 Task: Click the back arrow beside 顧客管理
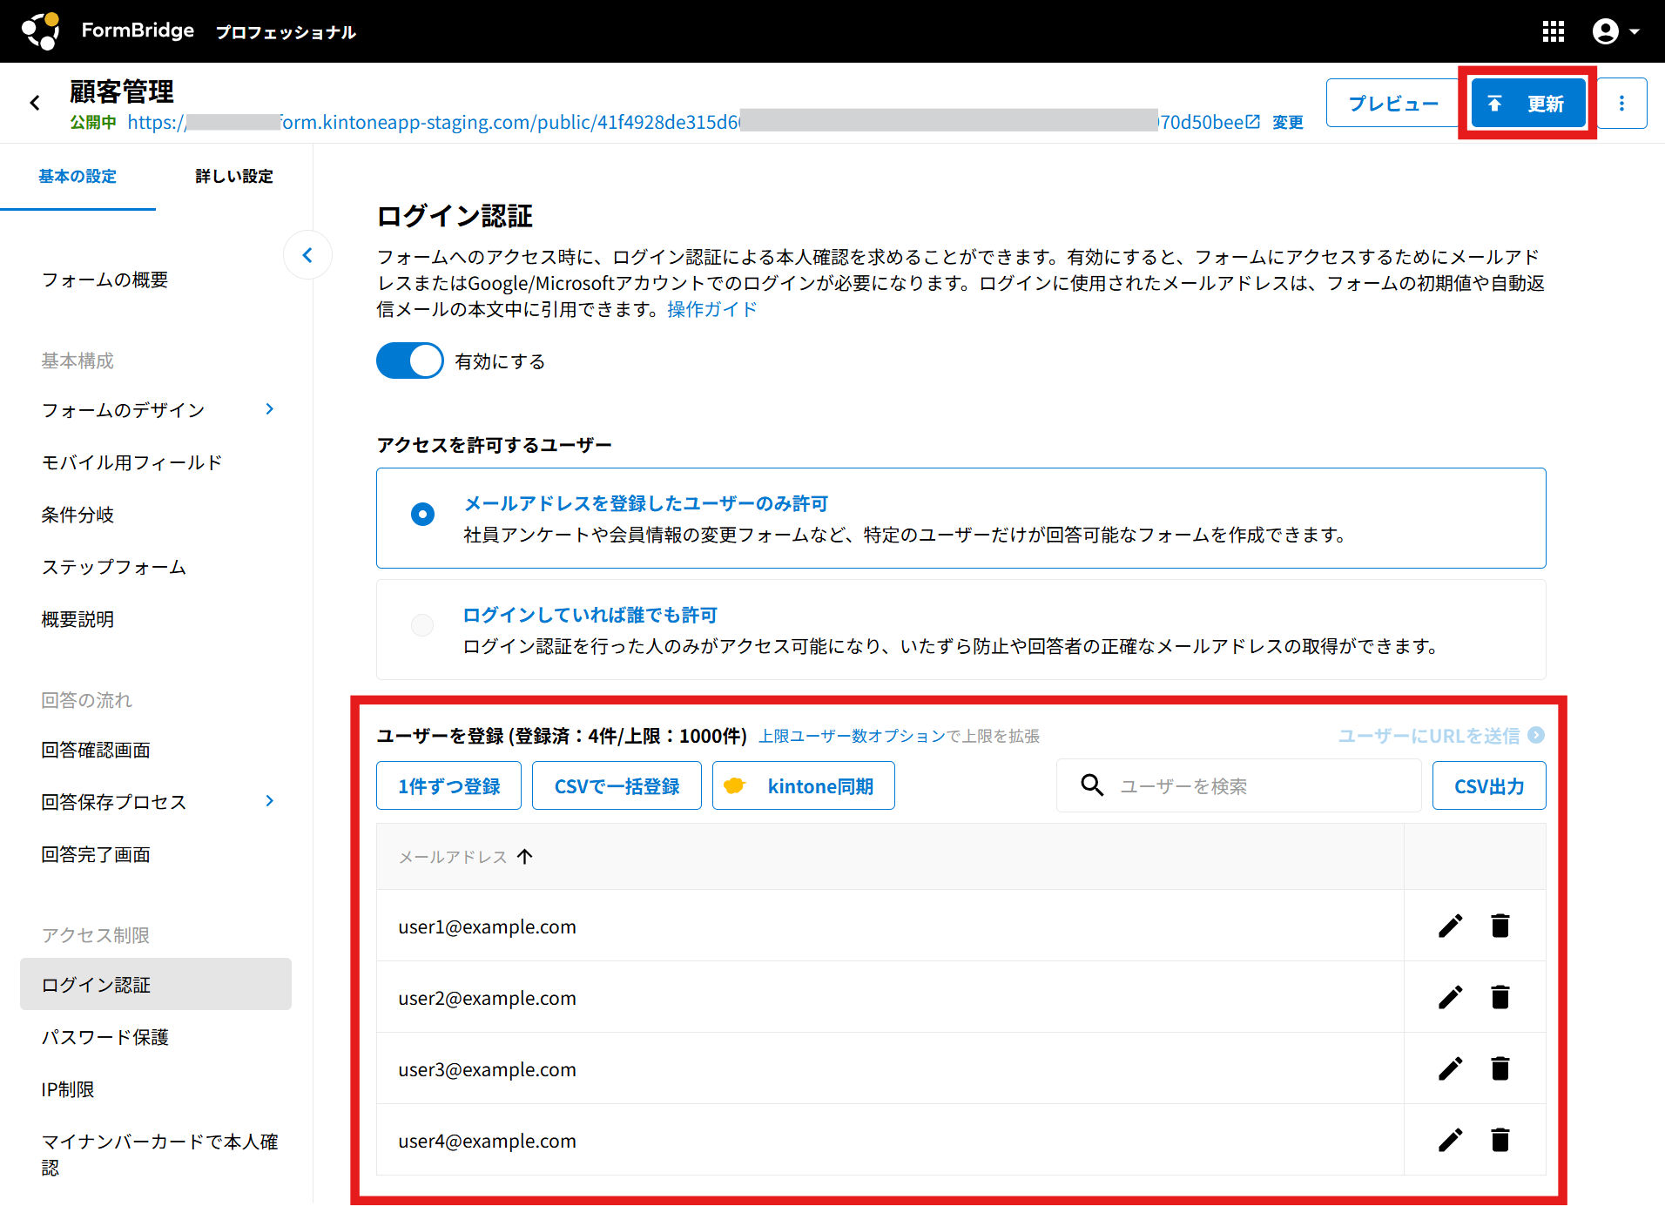click(x=35, y=104)
